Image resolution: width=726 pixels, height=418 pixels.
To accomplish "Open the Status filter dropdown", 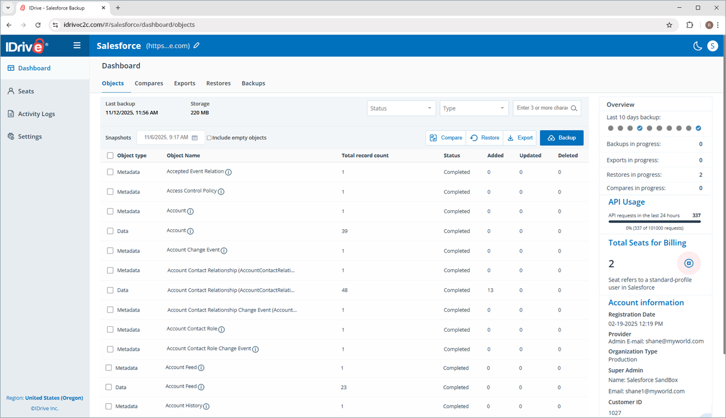I will 401,108.
